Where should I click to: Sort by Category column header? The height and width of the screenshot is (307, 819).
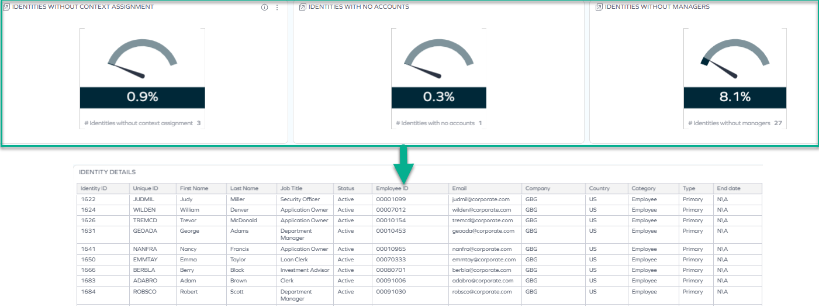click(654, 188)
